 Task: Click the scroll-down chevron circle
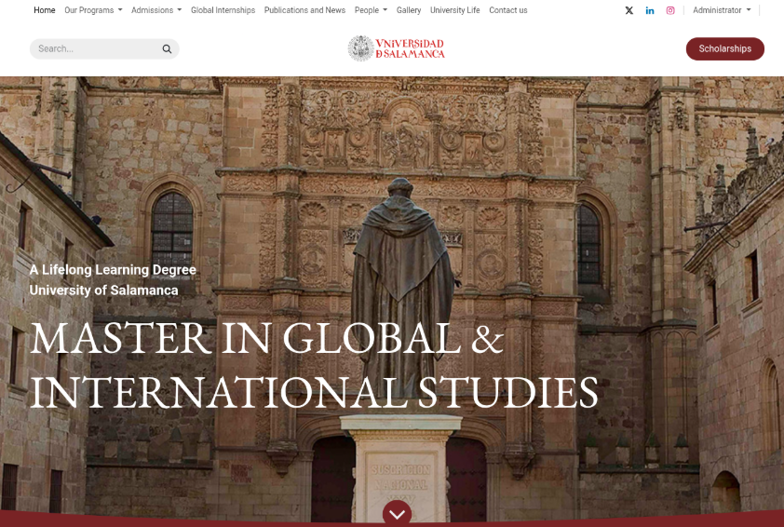click(x=397, y=513)
